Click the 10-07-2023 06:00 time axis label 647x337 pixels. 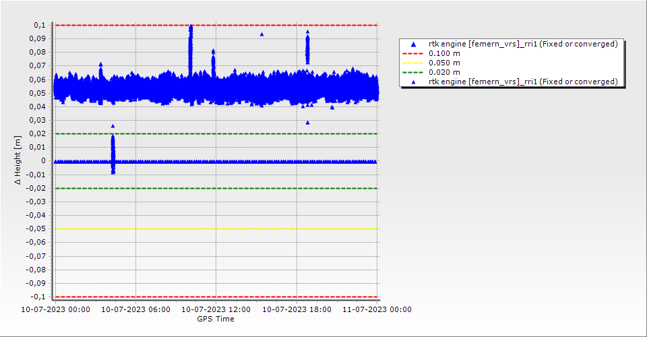tap(137, 309)
